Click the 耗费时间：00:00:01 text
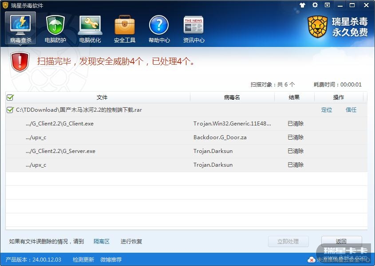Image resolution: width=375 pixels, height=266 pixels. point(337,84)
